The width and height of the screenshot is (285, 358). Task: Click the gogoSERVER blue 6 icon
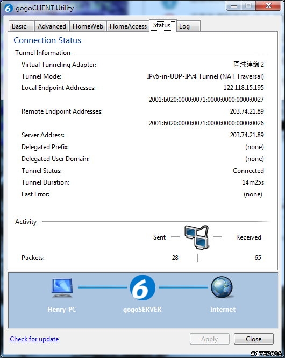[x=142, y=287]
